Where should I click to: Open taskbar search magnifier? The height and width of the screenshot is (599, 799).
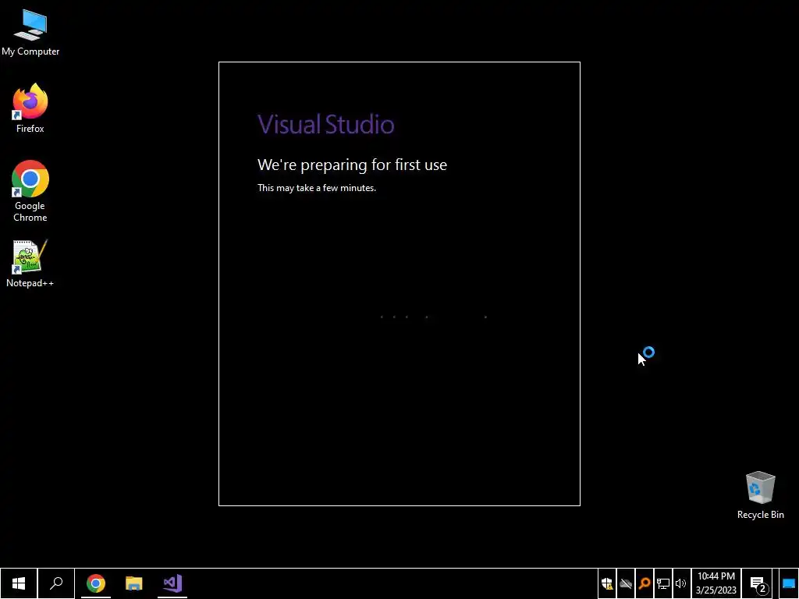56,583
